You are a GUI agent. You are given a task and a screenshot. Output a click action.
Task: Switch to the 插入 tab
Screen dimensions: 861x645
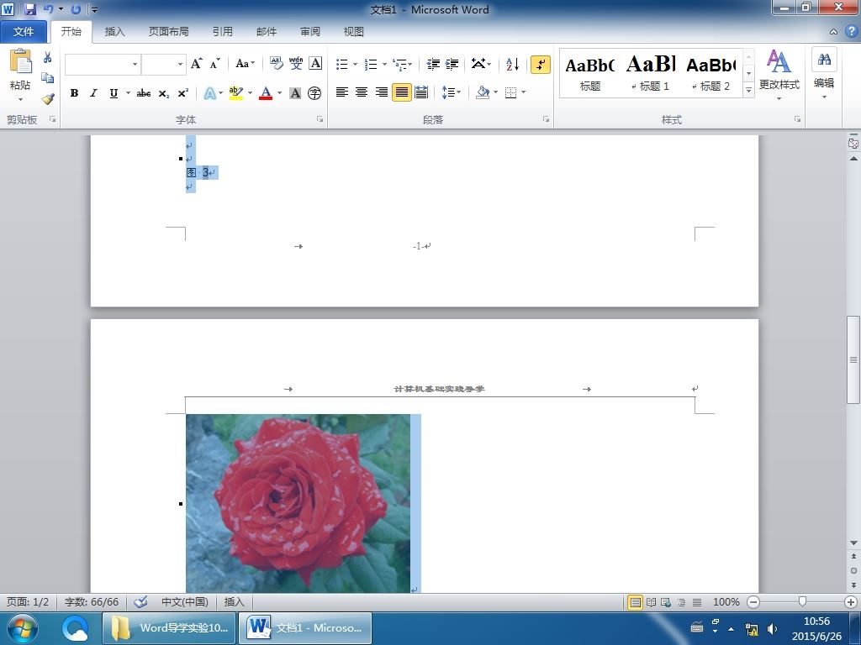114,32
